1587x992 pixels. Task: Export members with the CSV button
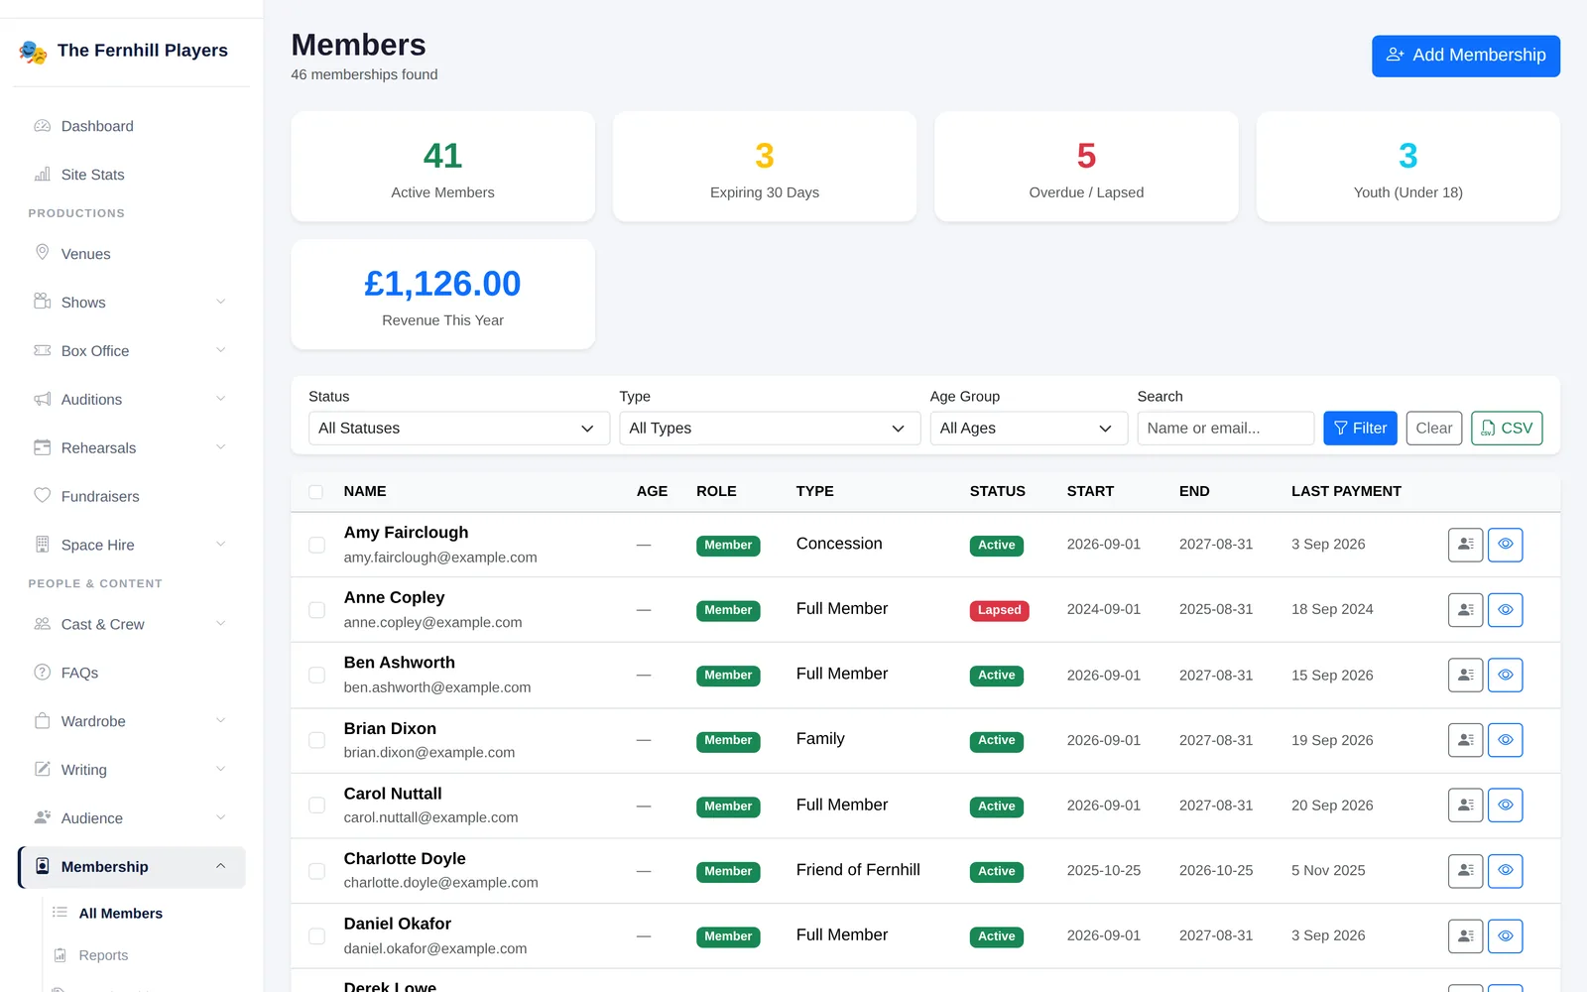coord(1507,429)
